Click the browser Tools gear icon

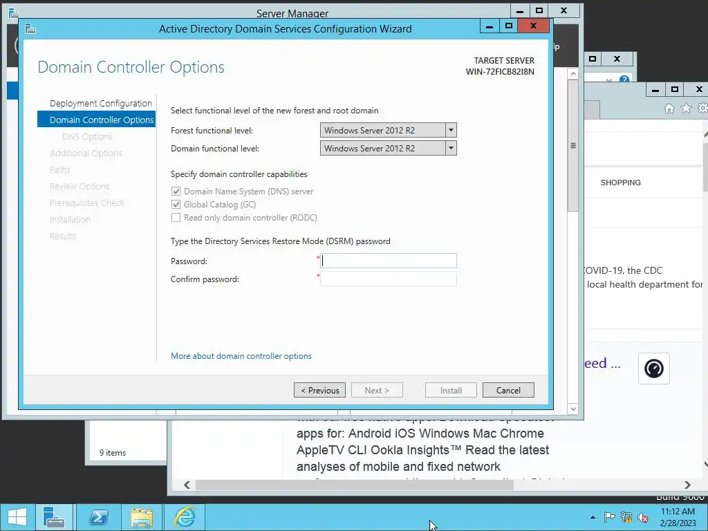coord(702,109)
